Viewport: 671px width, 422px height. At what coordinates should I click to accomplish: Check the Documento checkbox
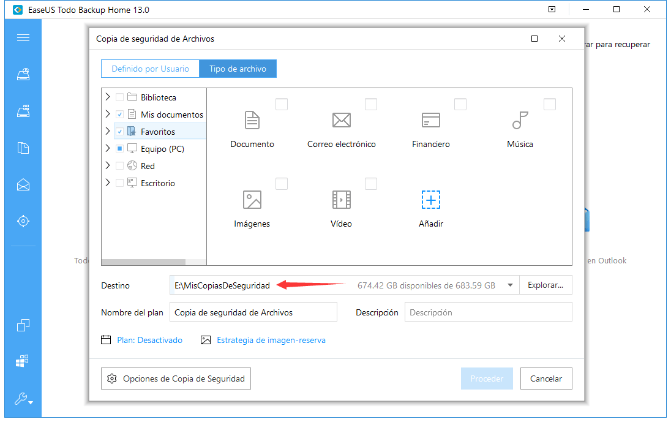point(282,104)
